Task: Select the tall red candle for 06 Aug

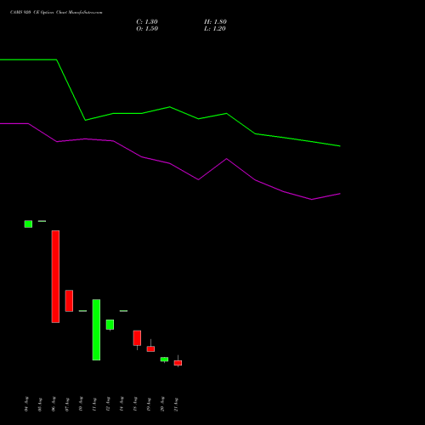Action: click(x=55, y=276)
